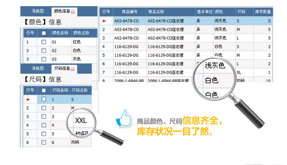Click the blue thumbs-up icon
Viewport: 287px width, 165px height.
click(x=124, y=118)
